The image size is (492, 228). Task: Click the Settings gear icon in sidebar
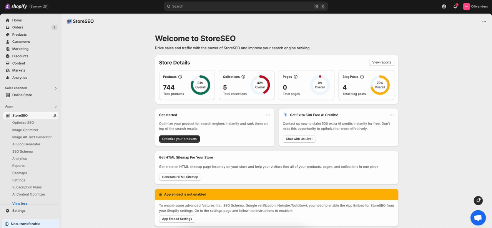8,211
